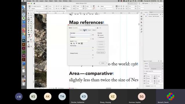Toggle include hidden layers search option icon
This screenshot has height=104, width=185.
click(76, 44)
